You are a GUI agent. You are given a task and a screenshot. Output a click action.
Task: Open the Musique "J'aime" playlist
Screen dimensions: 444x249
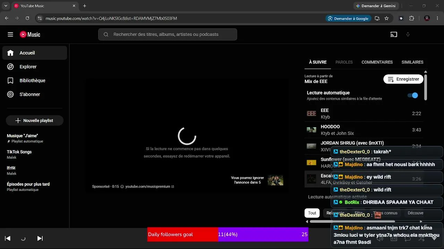tap(35, 138)
